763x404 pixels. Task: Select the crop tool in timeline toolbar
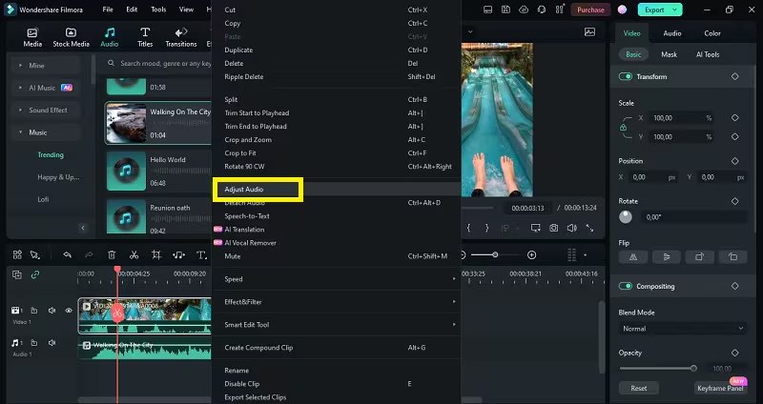(x=156, y=254)
